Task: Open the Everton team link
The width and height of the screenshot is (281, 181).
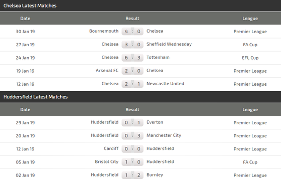Action: pyautogui.click(x=155, y=122)
